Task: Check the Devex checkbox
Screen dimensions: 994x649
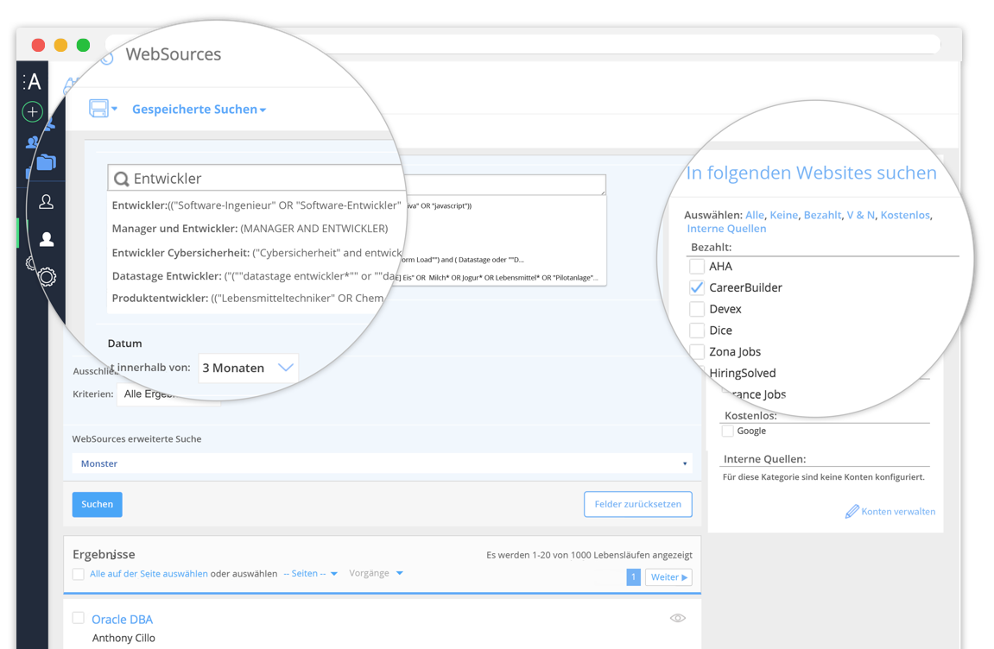Action: [697, 309]
